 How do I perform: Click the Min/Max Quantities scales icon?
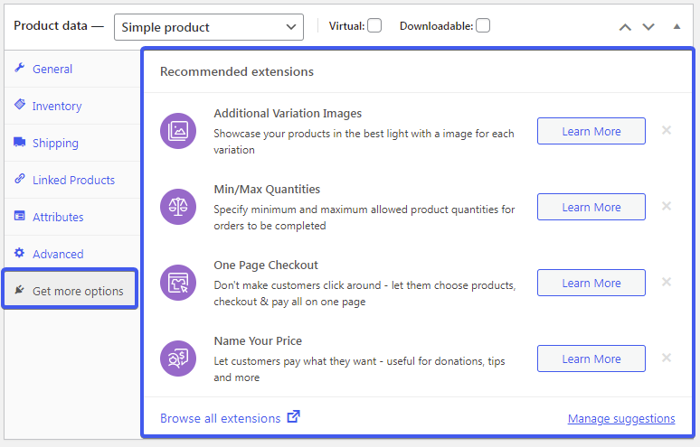(178, 207)
